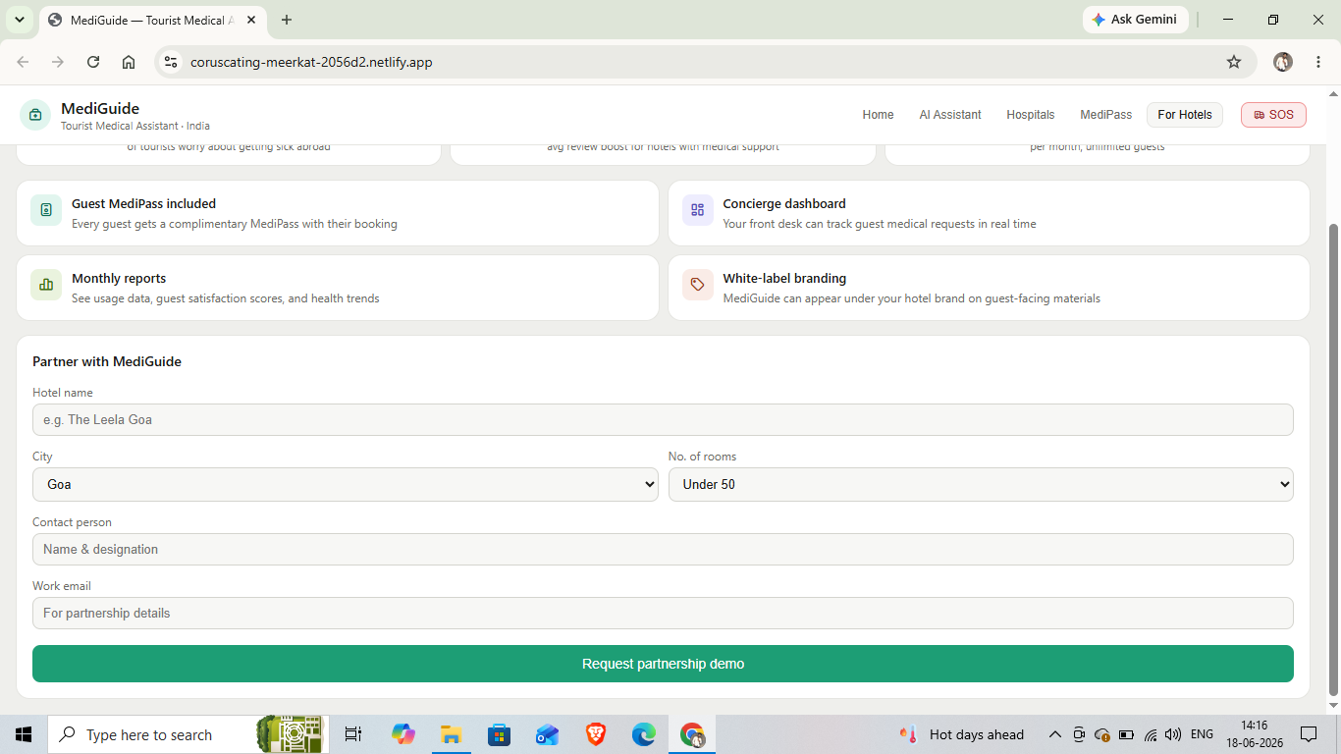Screen dimensions: 1341x754
Task: Open network Wi-Fi settings in tray
Action: [1150, 734]
